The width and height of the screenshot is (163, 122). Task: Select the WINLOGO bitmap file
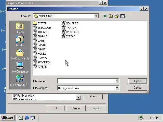click(x=70, y=32)
